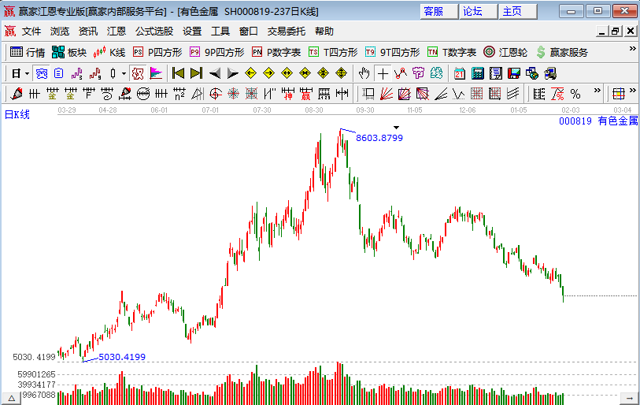
Task: Open the 窗口 menu
Action: (x=249, y=31)
